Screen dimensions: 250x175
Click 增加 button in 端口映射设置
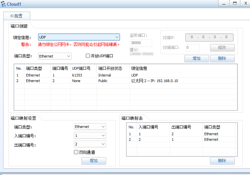(x=94, y=161)
